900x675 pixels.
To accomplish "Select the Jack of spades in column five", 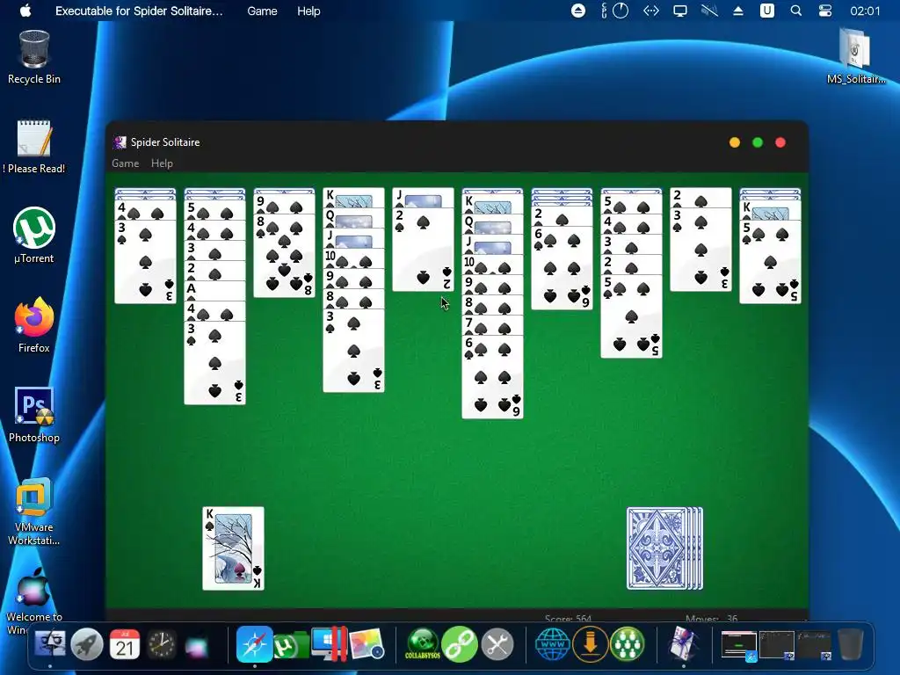I will tap(423, 198).
